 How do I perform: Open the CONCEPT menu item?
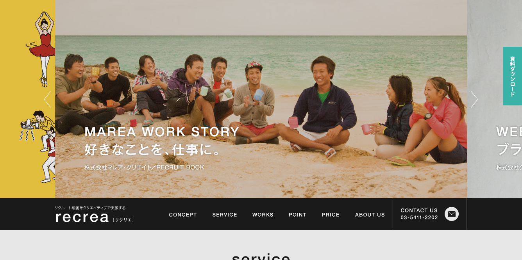point(183,215)
